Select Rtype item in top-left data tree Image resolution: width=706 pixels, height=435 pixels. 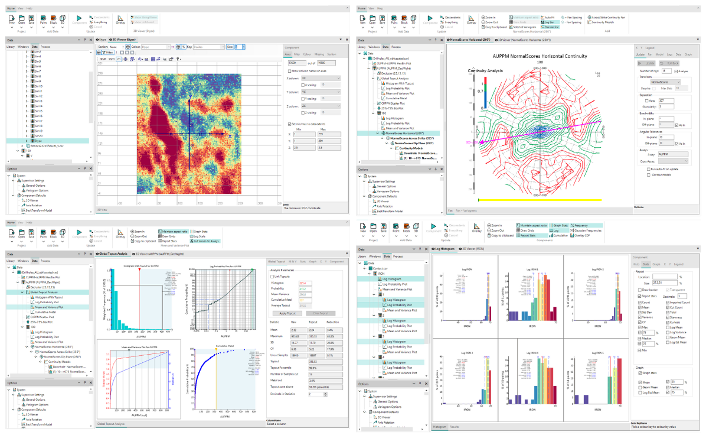coord(38,141)
